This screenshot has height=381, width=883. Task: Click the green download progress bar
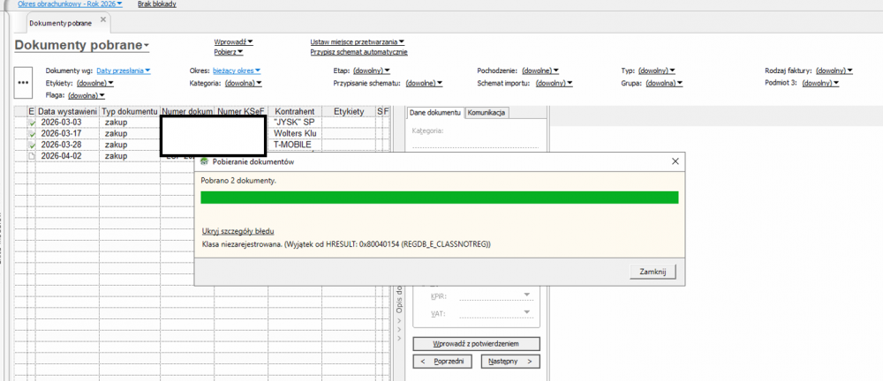tap(439, 197)
